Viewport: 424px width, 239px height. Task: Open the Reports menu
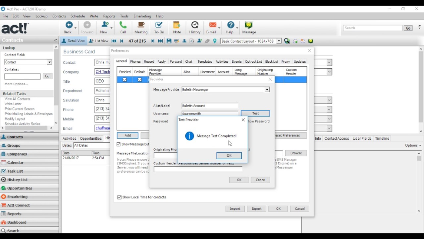[109, 16]
